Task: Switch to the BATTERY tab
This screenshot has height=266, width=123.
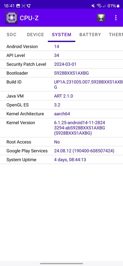Action: (x=90, y=35)
